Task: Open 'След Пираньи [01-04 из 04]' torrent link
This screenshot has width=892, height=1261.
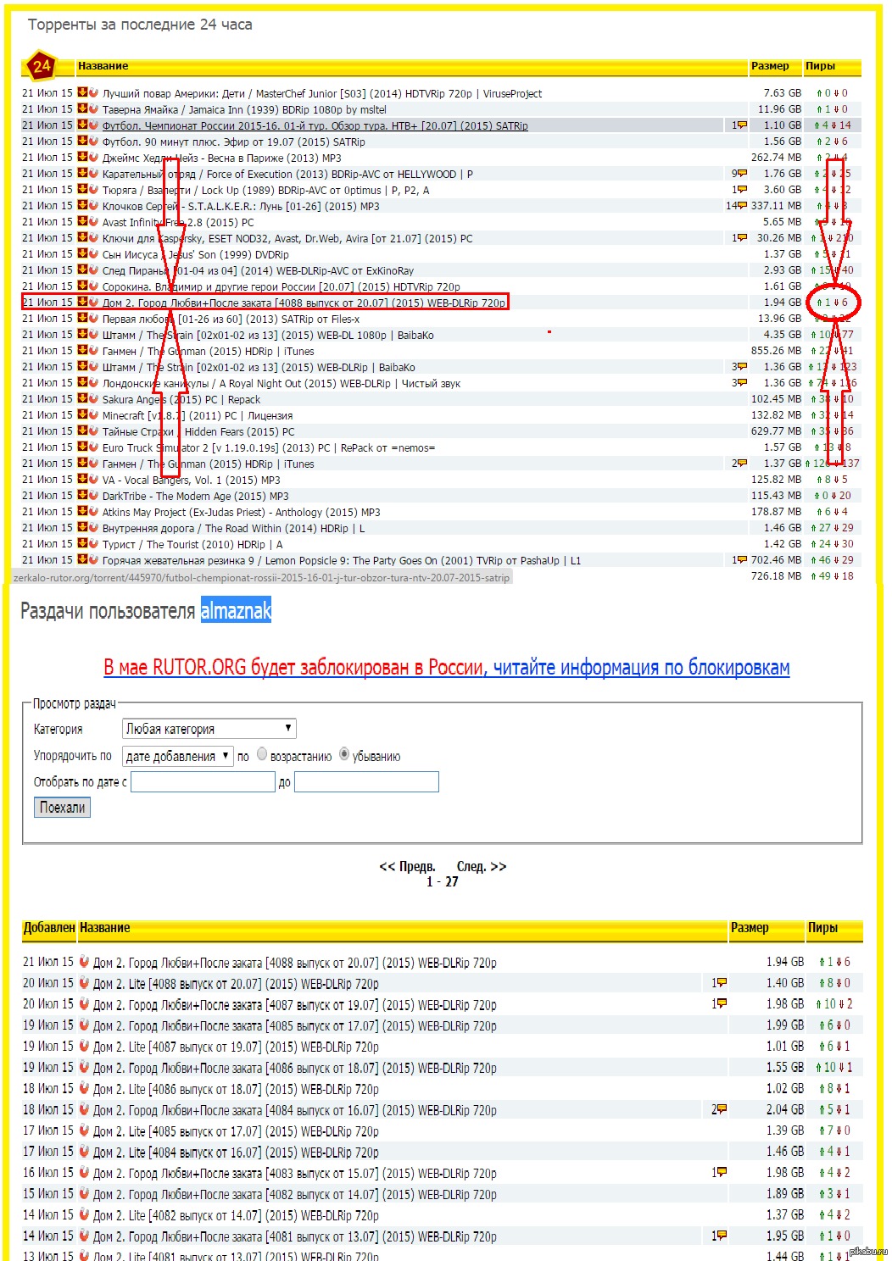Action: [x=258, y=271]
